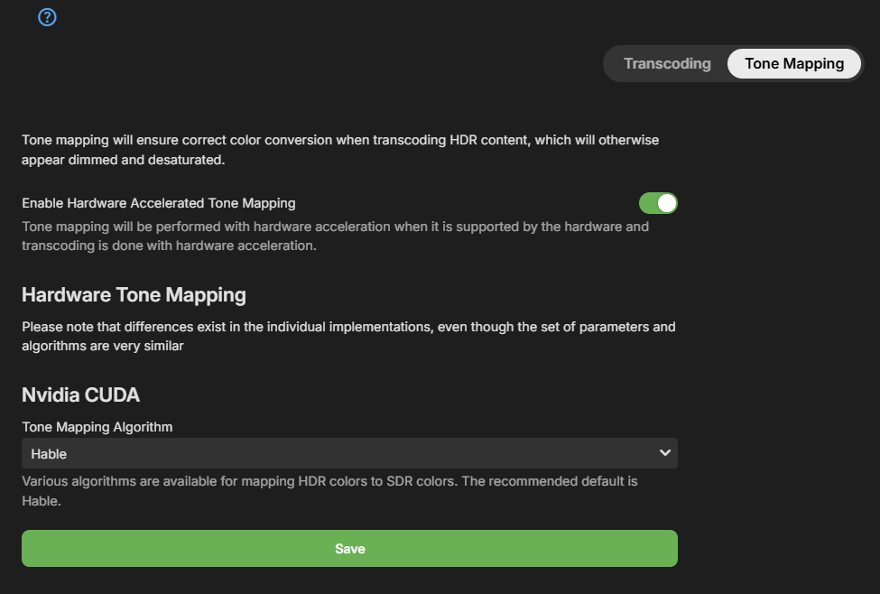Click the Tone Mapping Algorithm field label
The height and width of the screenshot is (594, 880).
tap(97, 426)
